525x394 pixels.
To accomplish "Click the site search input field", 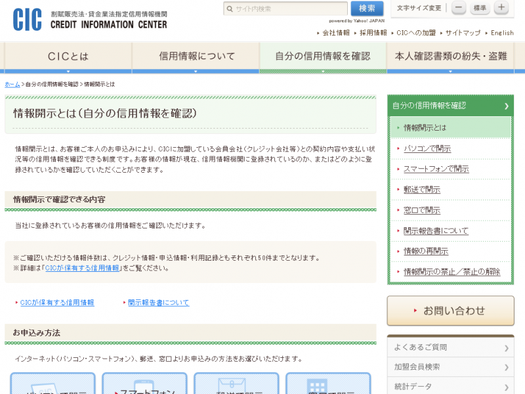I will pyautogui.click(x=285, y=9).
